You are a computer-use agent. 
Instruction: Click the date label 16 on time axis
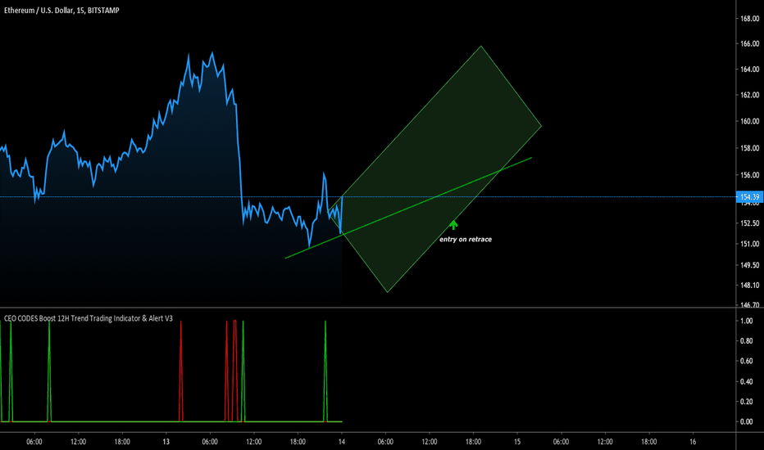click(693, 442)
